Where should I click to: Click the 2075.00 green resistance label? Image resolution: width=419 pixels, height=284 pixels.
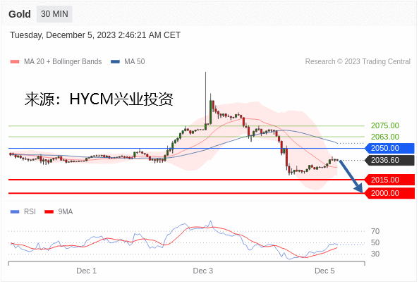coord(385,125)
